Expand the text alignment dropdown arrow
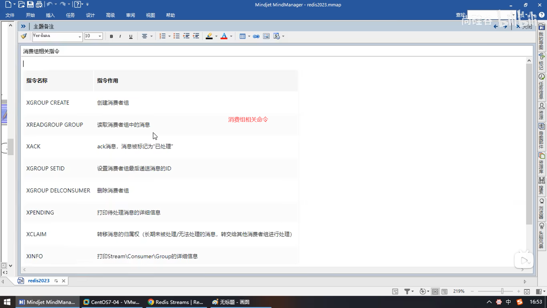Image resolution: width=547 pixels, height=308 pixels. tap(151, 36)
